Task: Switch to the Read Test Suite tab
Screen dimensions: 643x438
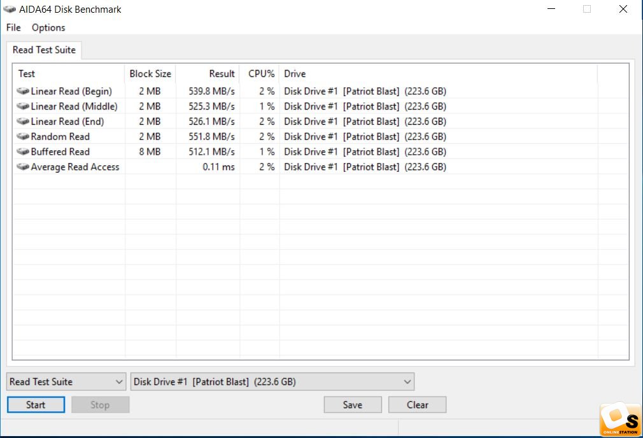Action: [45, 50]
